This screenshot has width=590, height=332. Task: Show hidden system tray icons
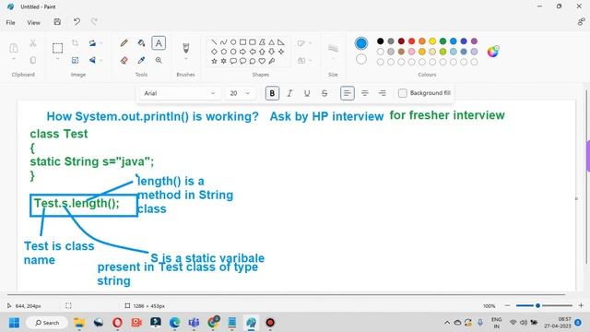click(x=447, y=323)
